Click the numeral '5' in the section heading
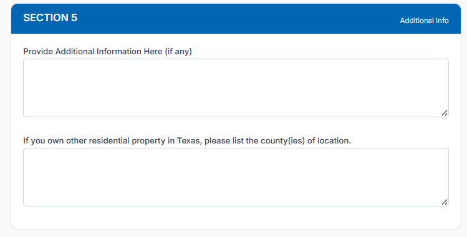Image resolution: width=467 pixels, height=237 pixels. 74,18
